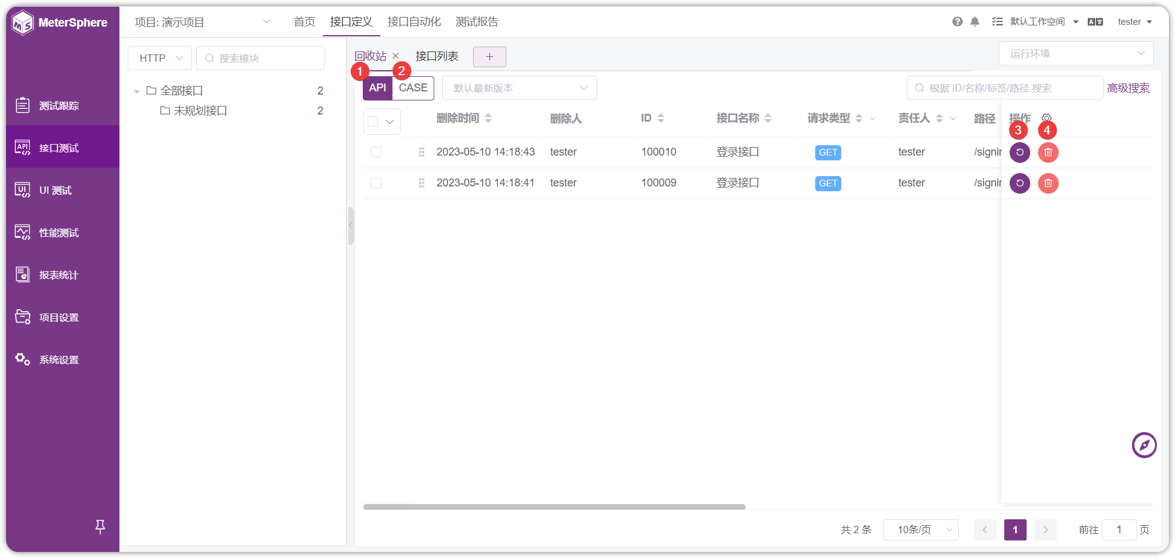The width and height of the screenshot is (1175, 558).
Task: Click drag handle of row 100010
Action: click(x=422, y=152)
